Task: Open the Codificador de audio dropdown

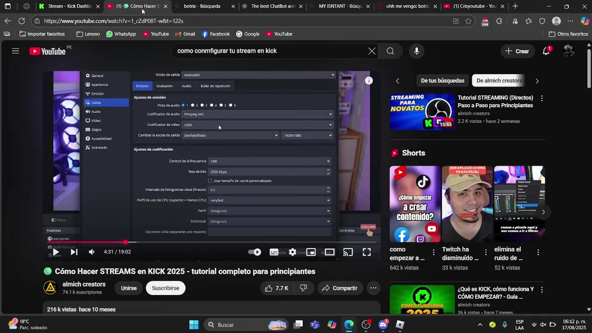Action: tap(258, 114)
